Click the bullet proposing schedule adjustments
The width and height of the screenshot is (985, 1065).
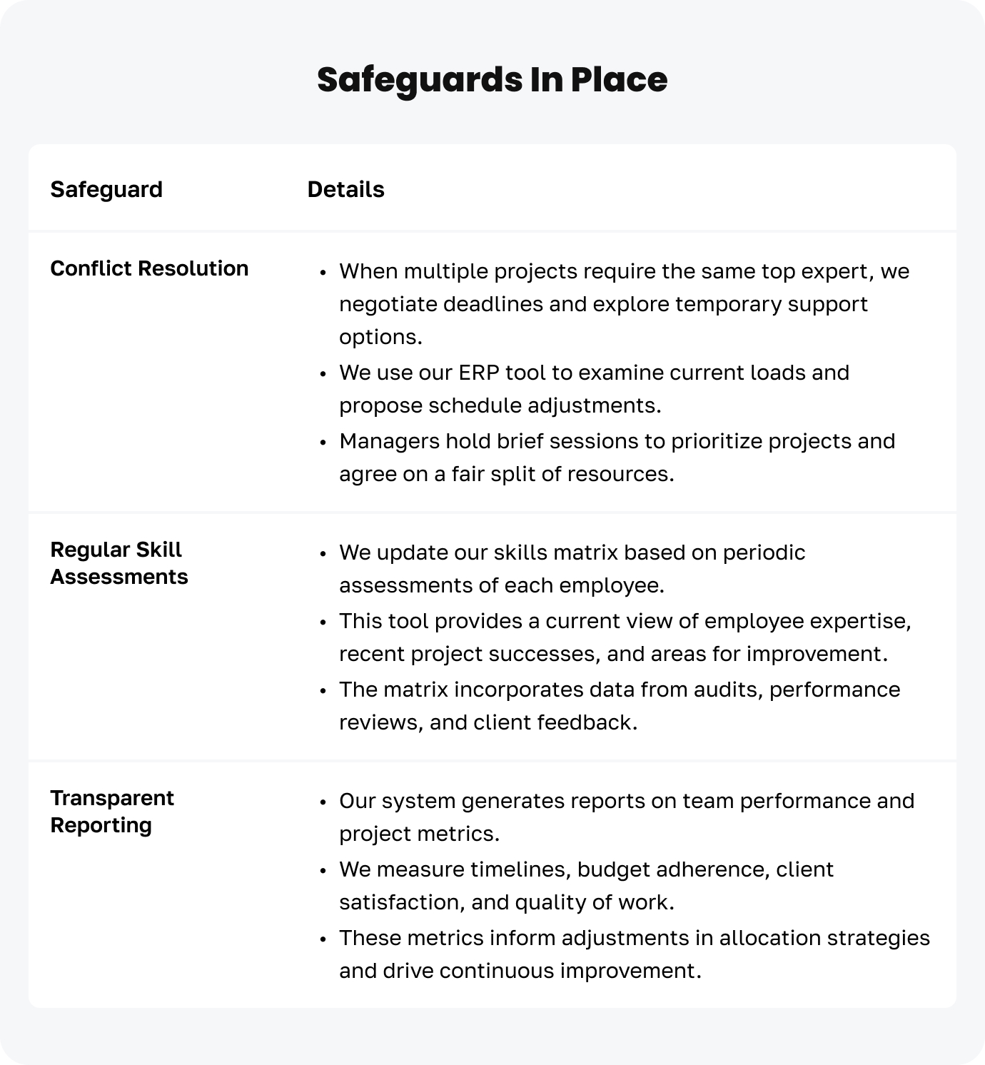(594, 388)
